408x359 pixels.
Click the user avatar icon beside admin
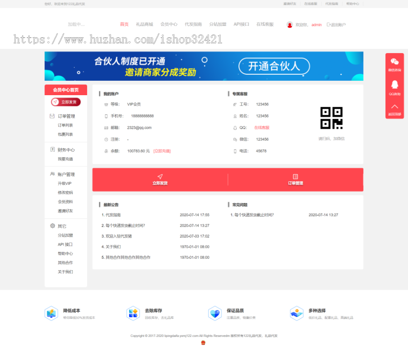click(x=290, y=25)
